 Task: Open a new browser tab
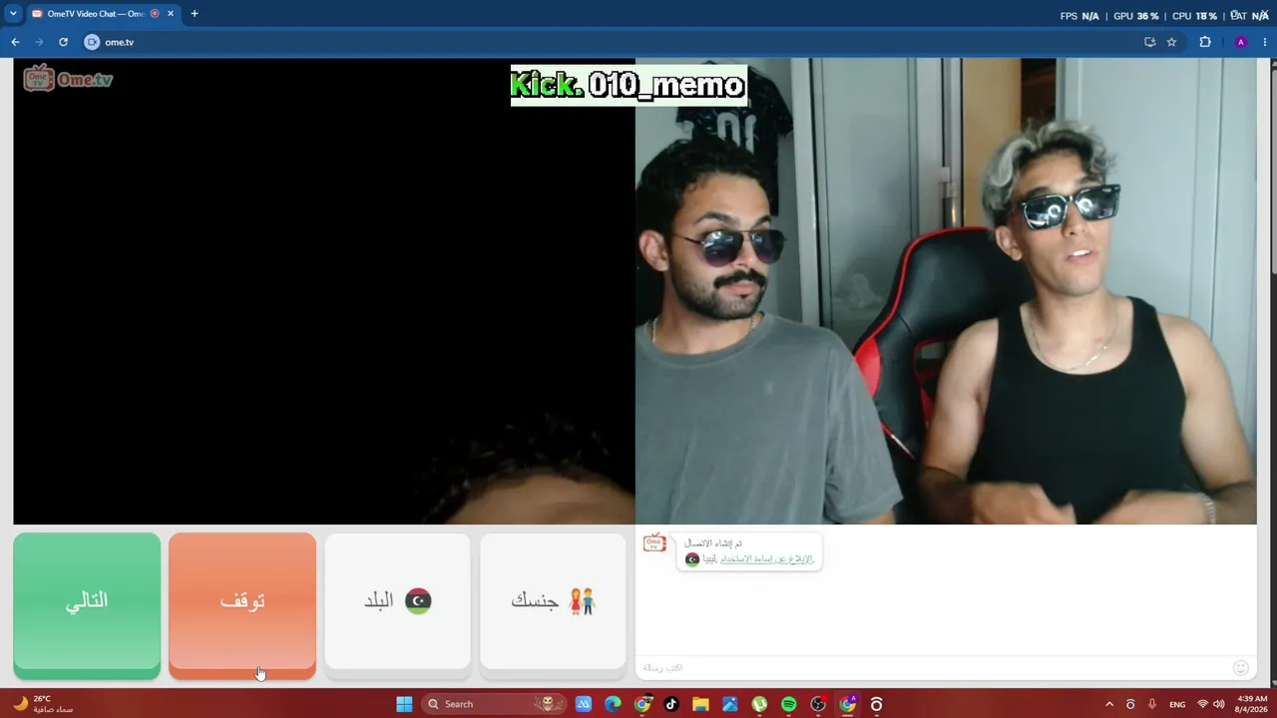point(195,14)
